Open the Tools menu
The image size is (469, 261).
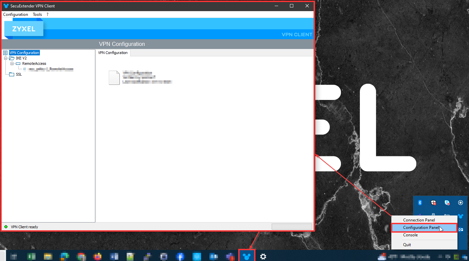pos(37,15)
